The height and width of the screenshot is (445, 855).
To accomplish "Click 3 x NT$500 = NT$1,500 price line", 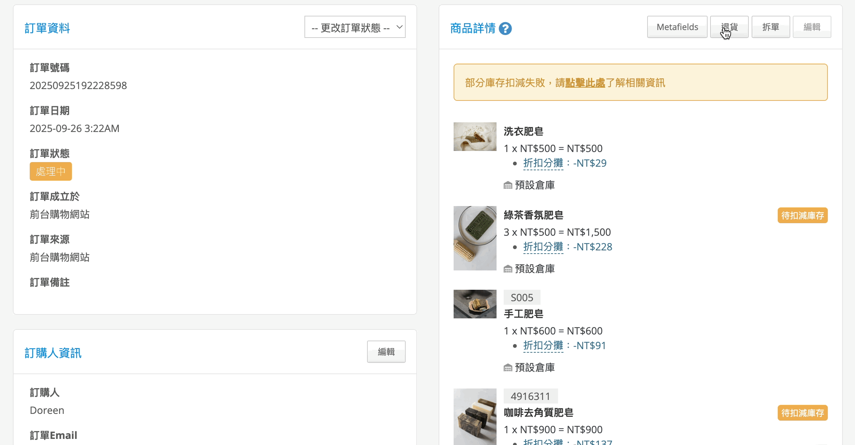I will [x=557, y=232].
